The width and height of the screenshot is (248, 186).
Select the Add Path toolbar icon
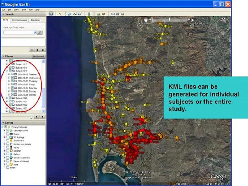[75, 14]
